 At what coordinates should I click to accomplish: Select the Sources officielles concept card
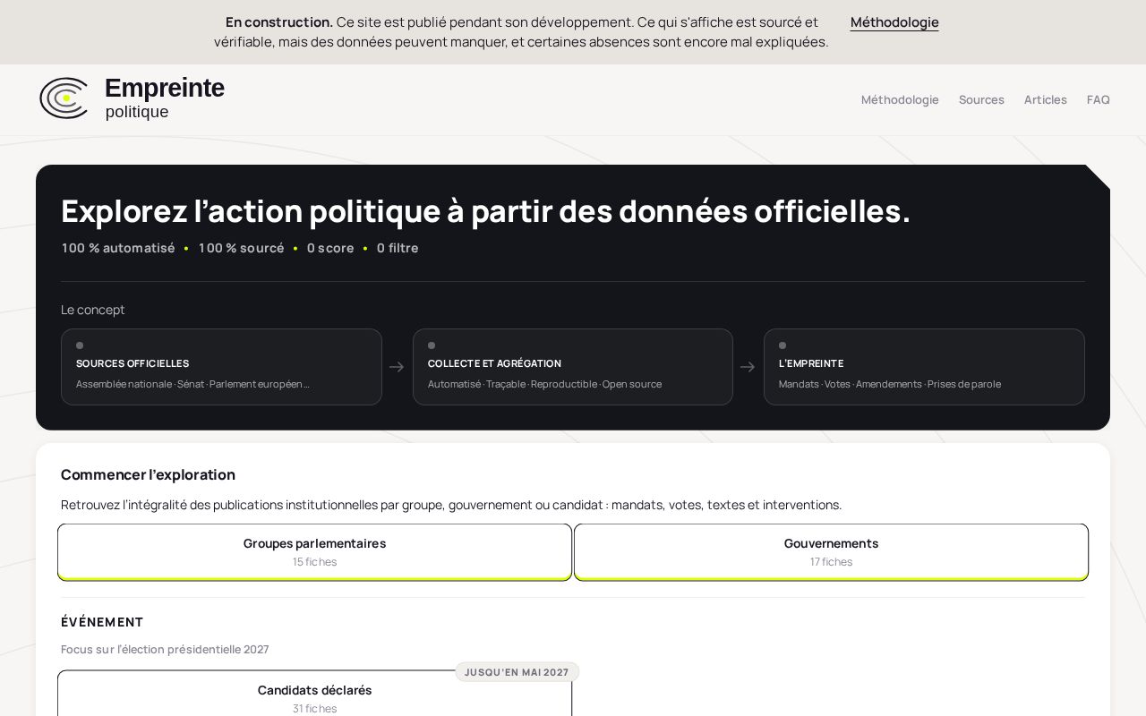point(221,367)
